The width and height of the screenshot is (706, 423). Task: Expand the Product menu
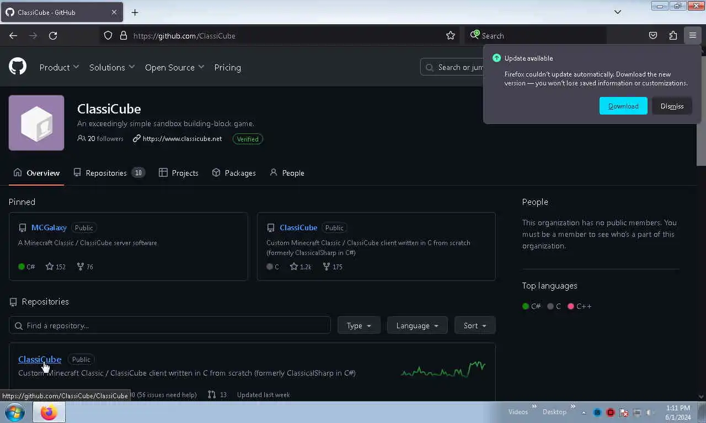point(59,67)
